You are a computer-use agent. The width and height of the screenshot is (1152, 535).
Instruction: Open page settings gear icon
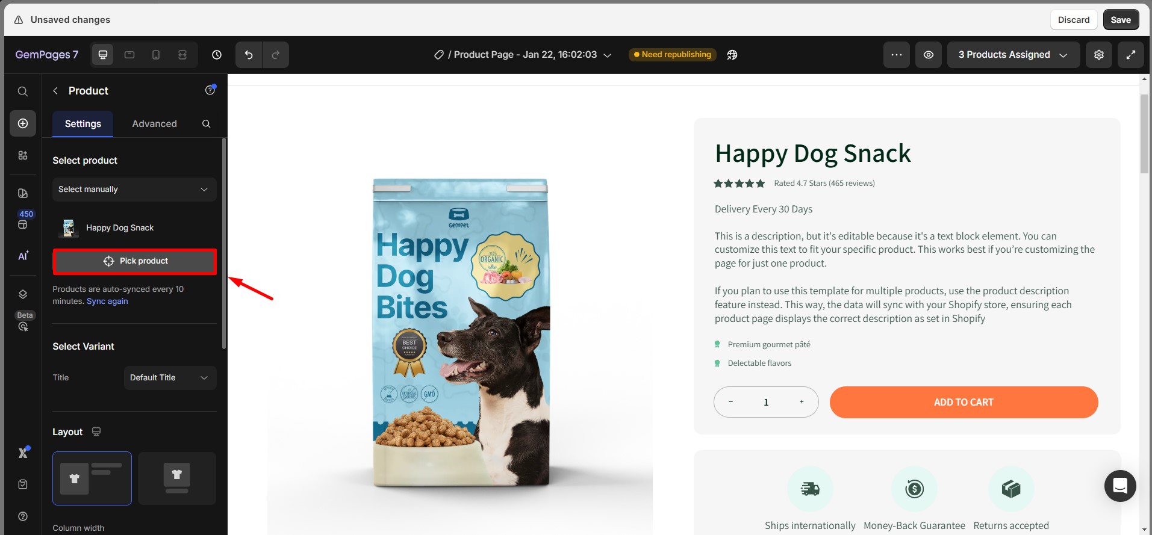click(1099, 55)
